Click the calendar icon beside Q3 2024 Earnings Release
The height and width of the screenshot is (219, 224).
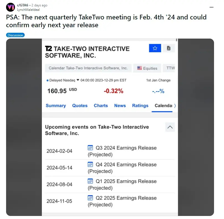coord(90,148)
